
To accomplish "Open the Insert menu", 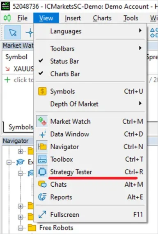I will (73, 18).
